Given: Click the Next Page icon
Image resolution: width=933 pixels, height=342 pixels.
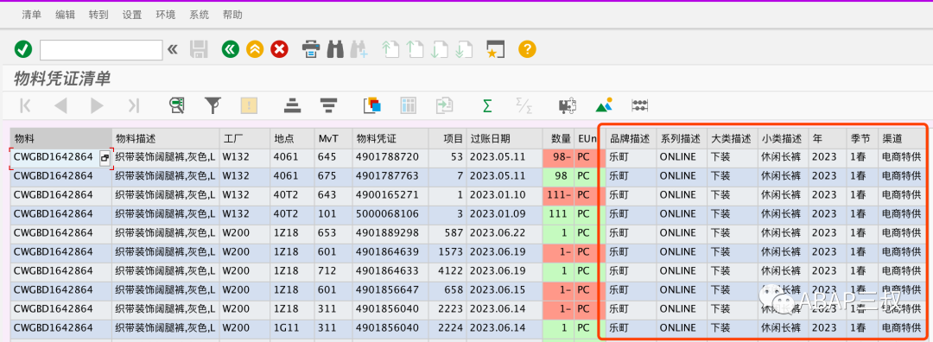Looking at the screenshot, I should 439,49.
